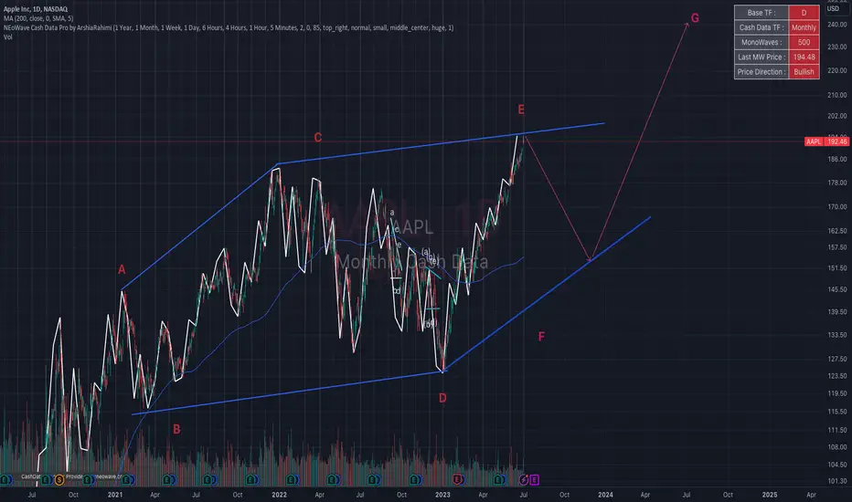
Task: Click the Last MW Price label cell
Action: click(x=761, y=57)
